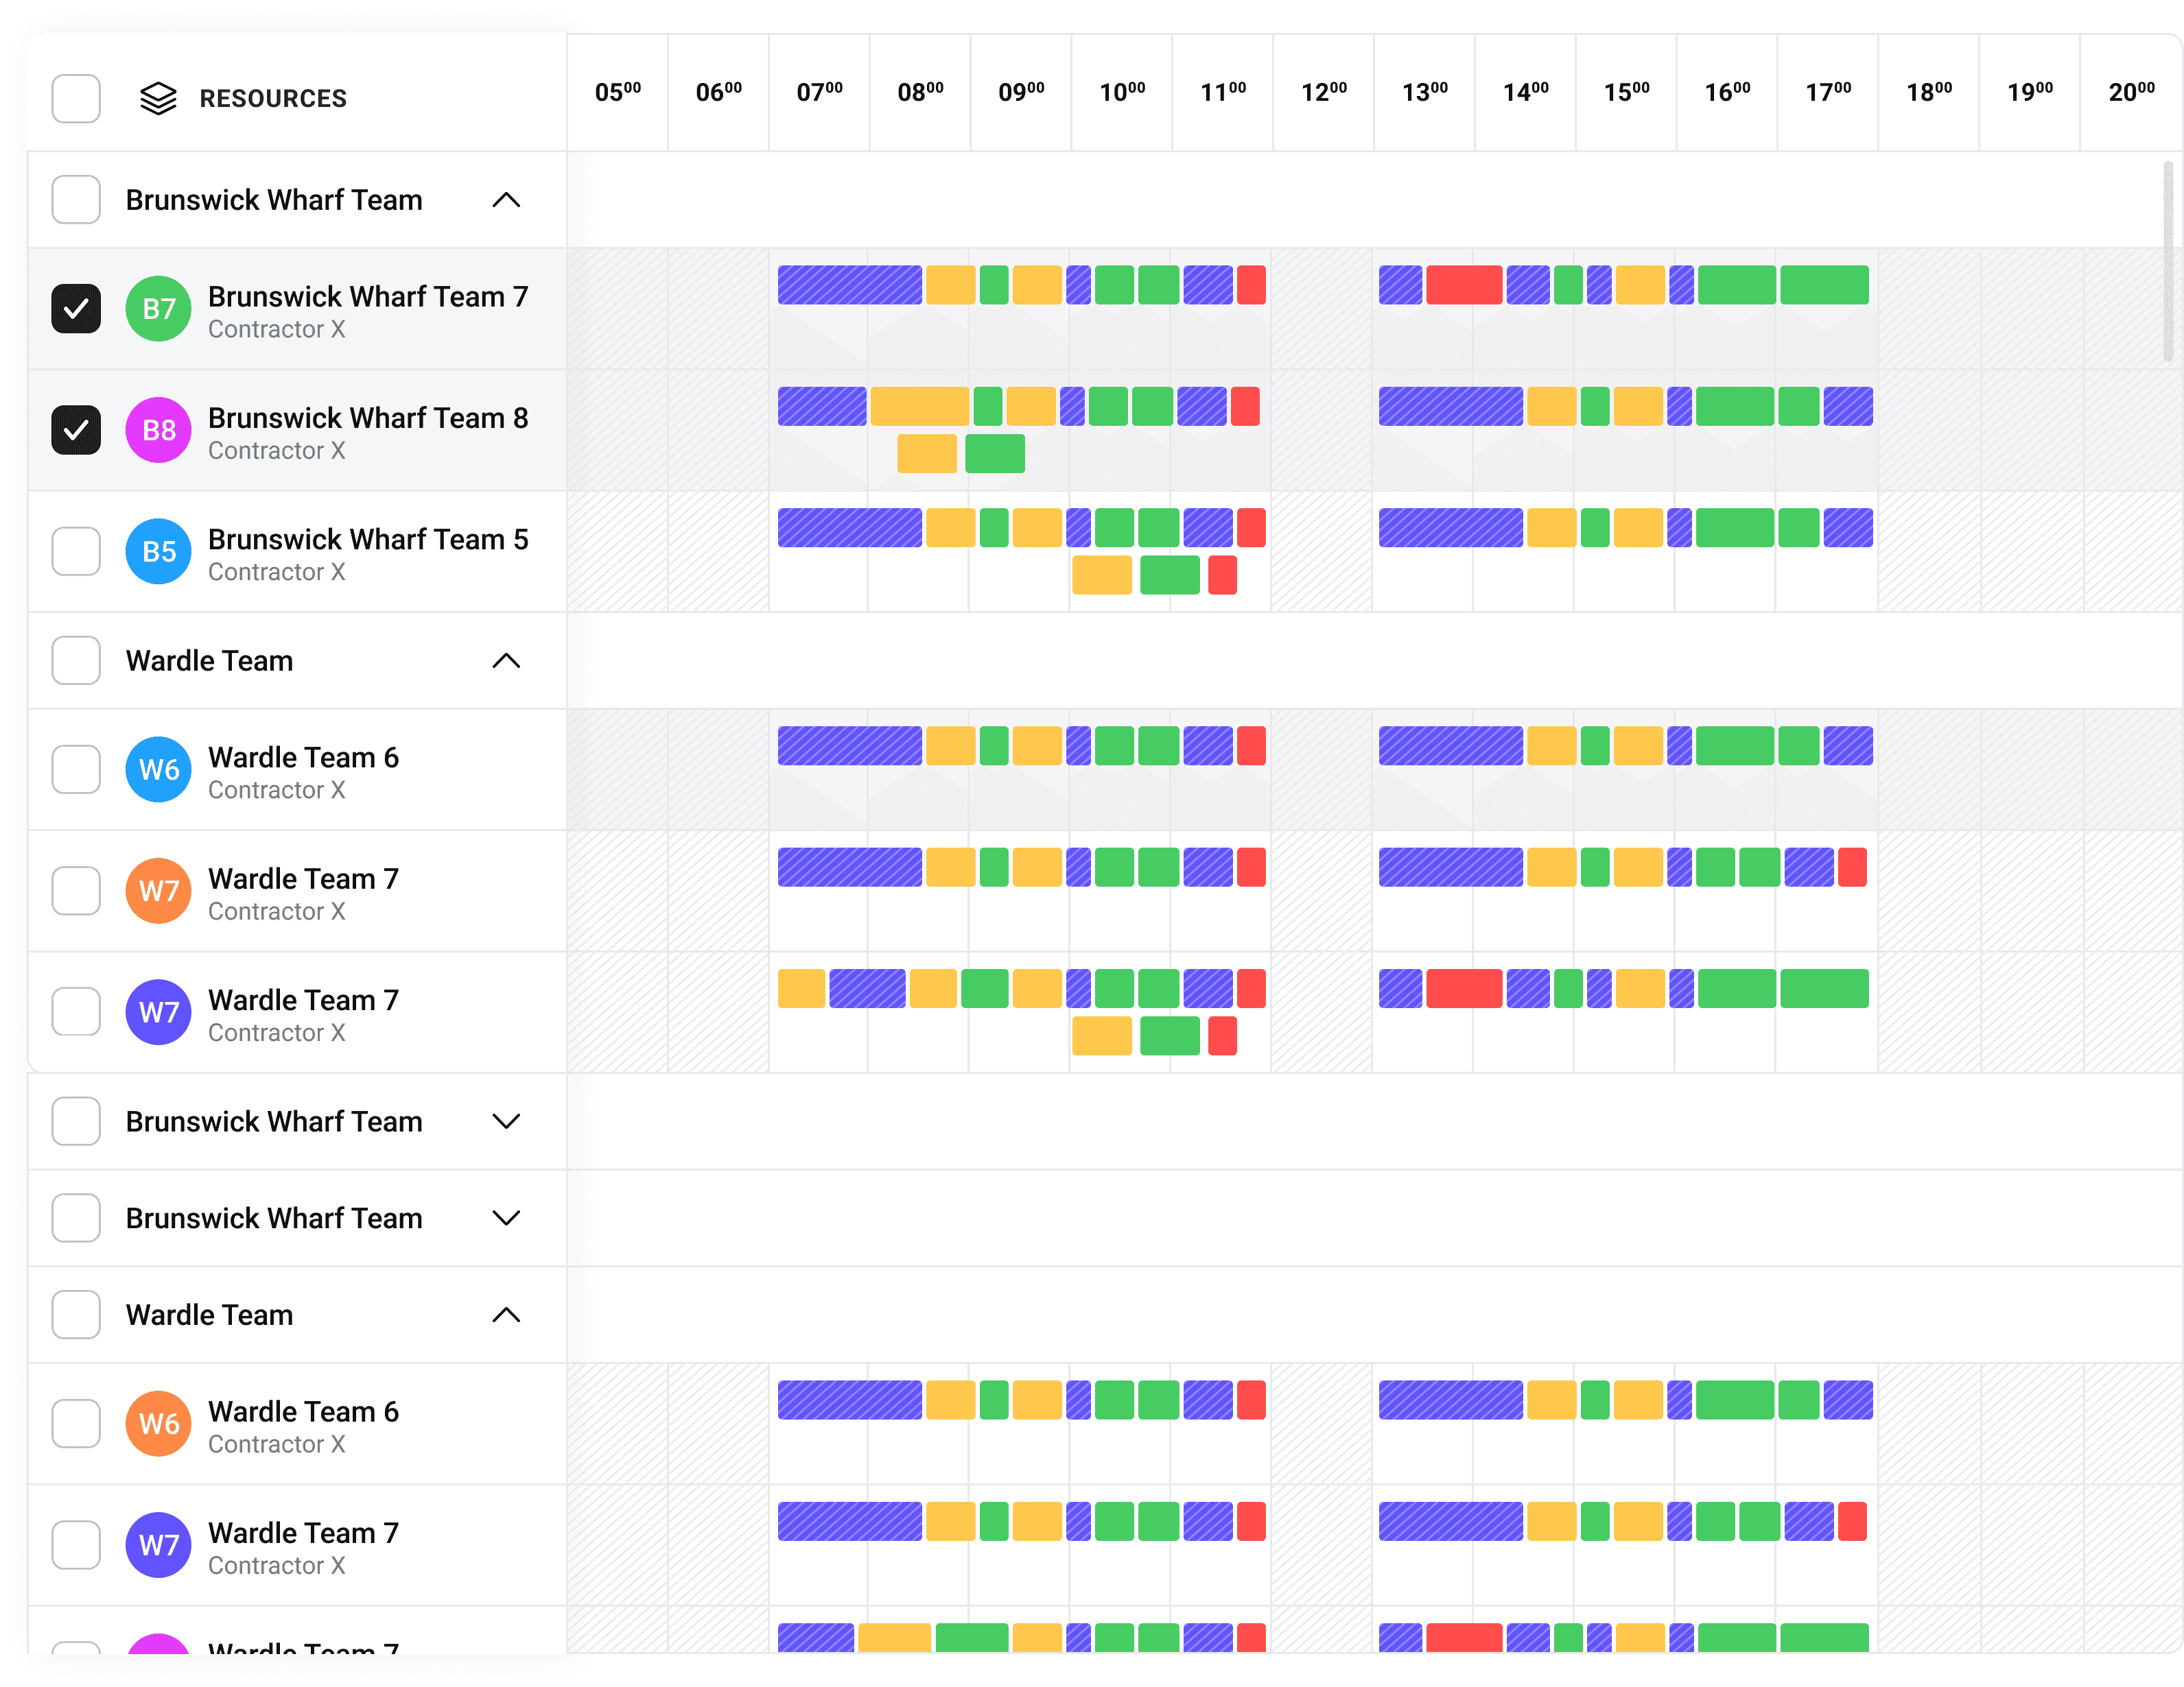This screenshot has width=2184, height=1687.
Task: Select first long purple block in Brunswick Wharf Team 7
Action: tap(850, 285)
